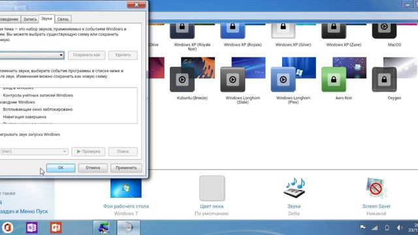
Task: Open the window color swatch
Action: click(x=212, y=188)
